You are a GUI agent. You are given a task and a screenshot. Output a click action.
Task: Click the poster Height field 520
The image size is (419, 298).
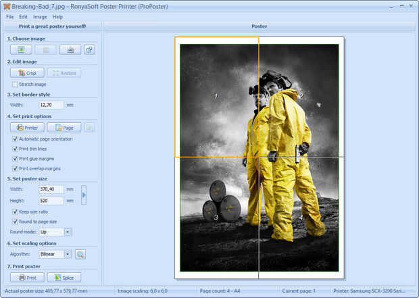tap(51, 201)
